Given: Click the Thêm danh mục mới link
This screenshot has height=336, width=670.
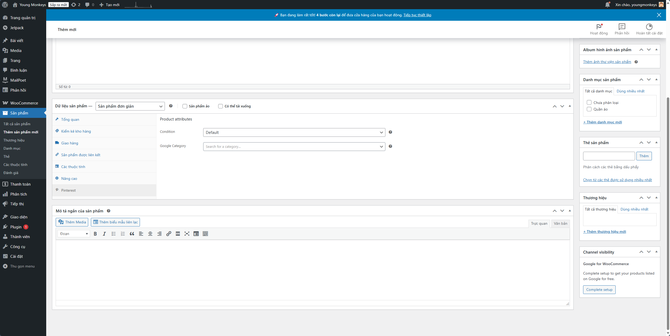Looking at the screenshot, I should point(602,122).
